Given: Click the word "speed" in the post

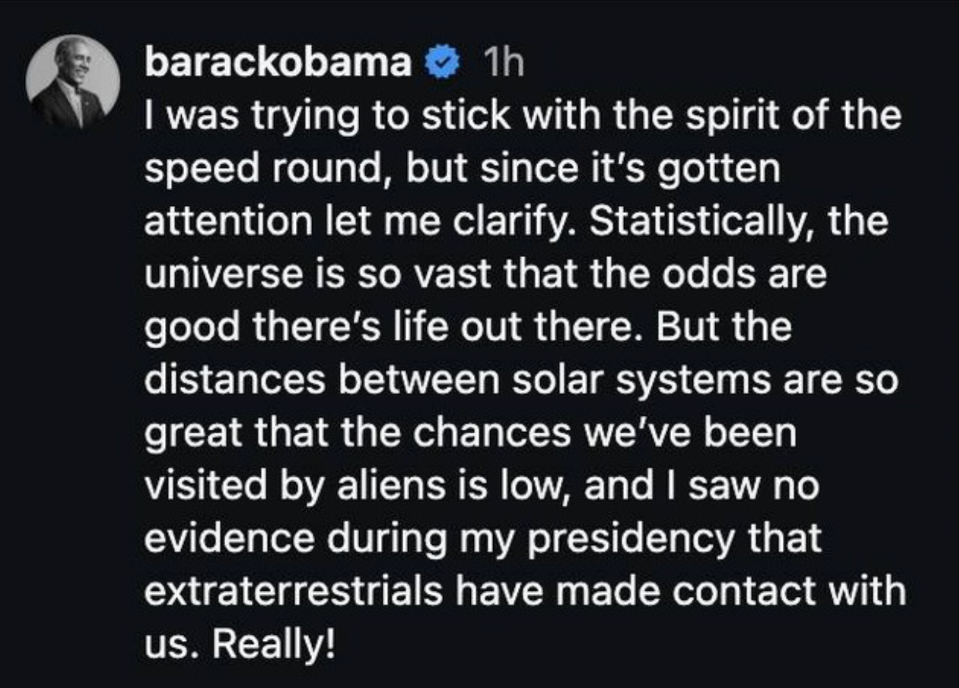Looking at the screenshot, I should (x=202, y=169).
